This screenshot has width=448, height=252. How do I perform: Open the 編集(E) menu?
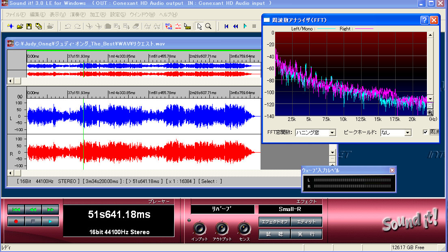click(x=38, y=15)
